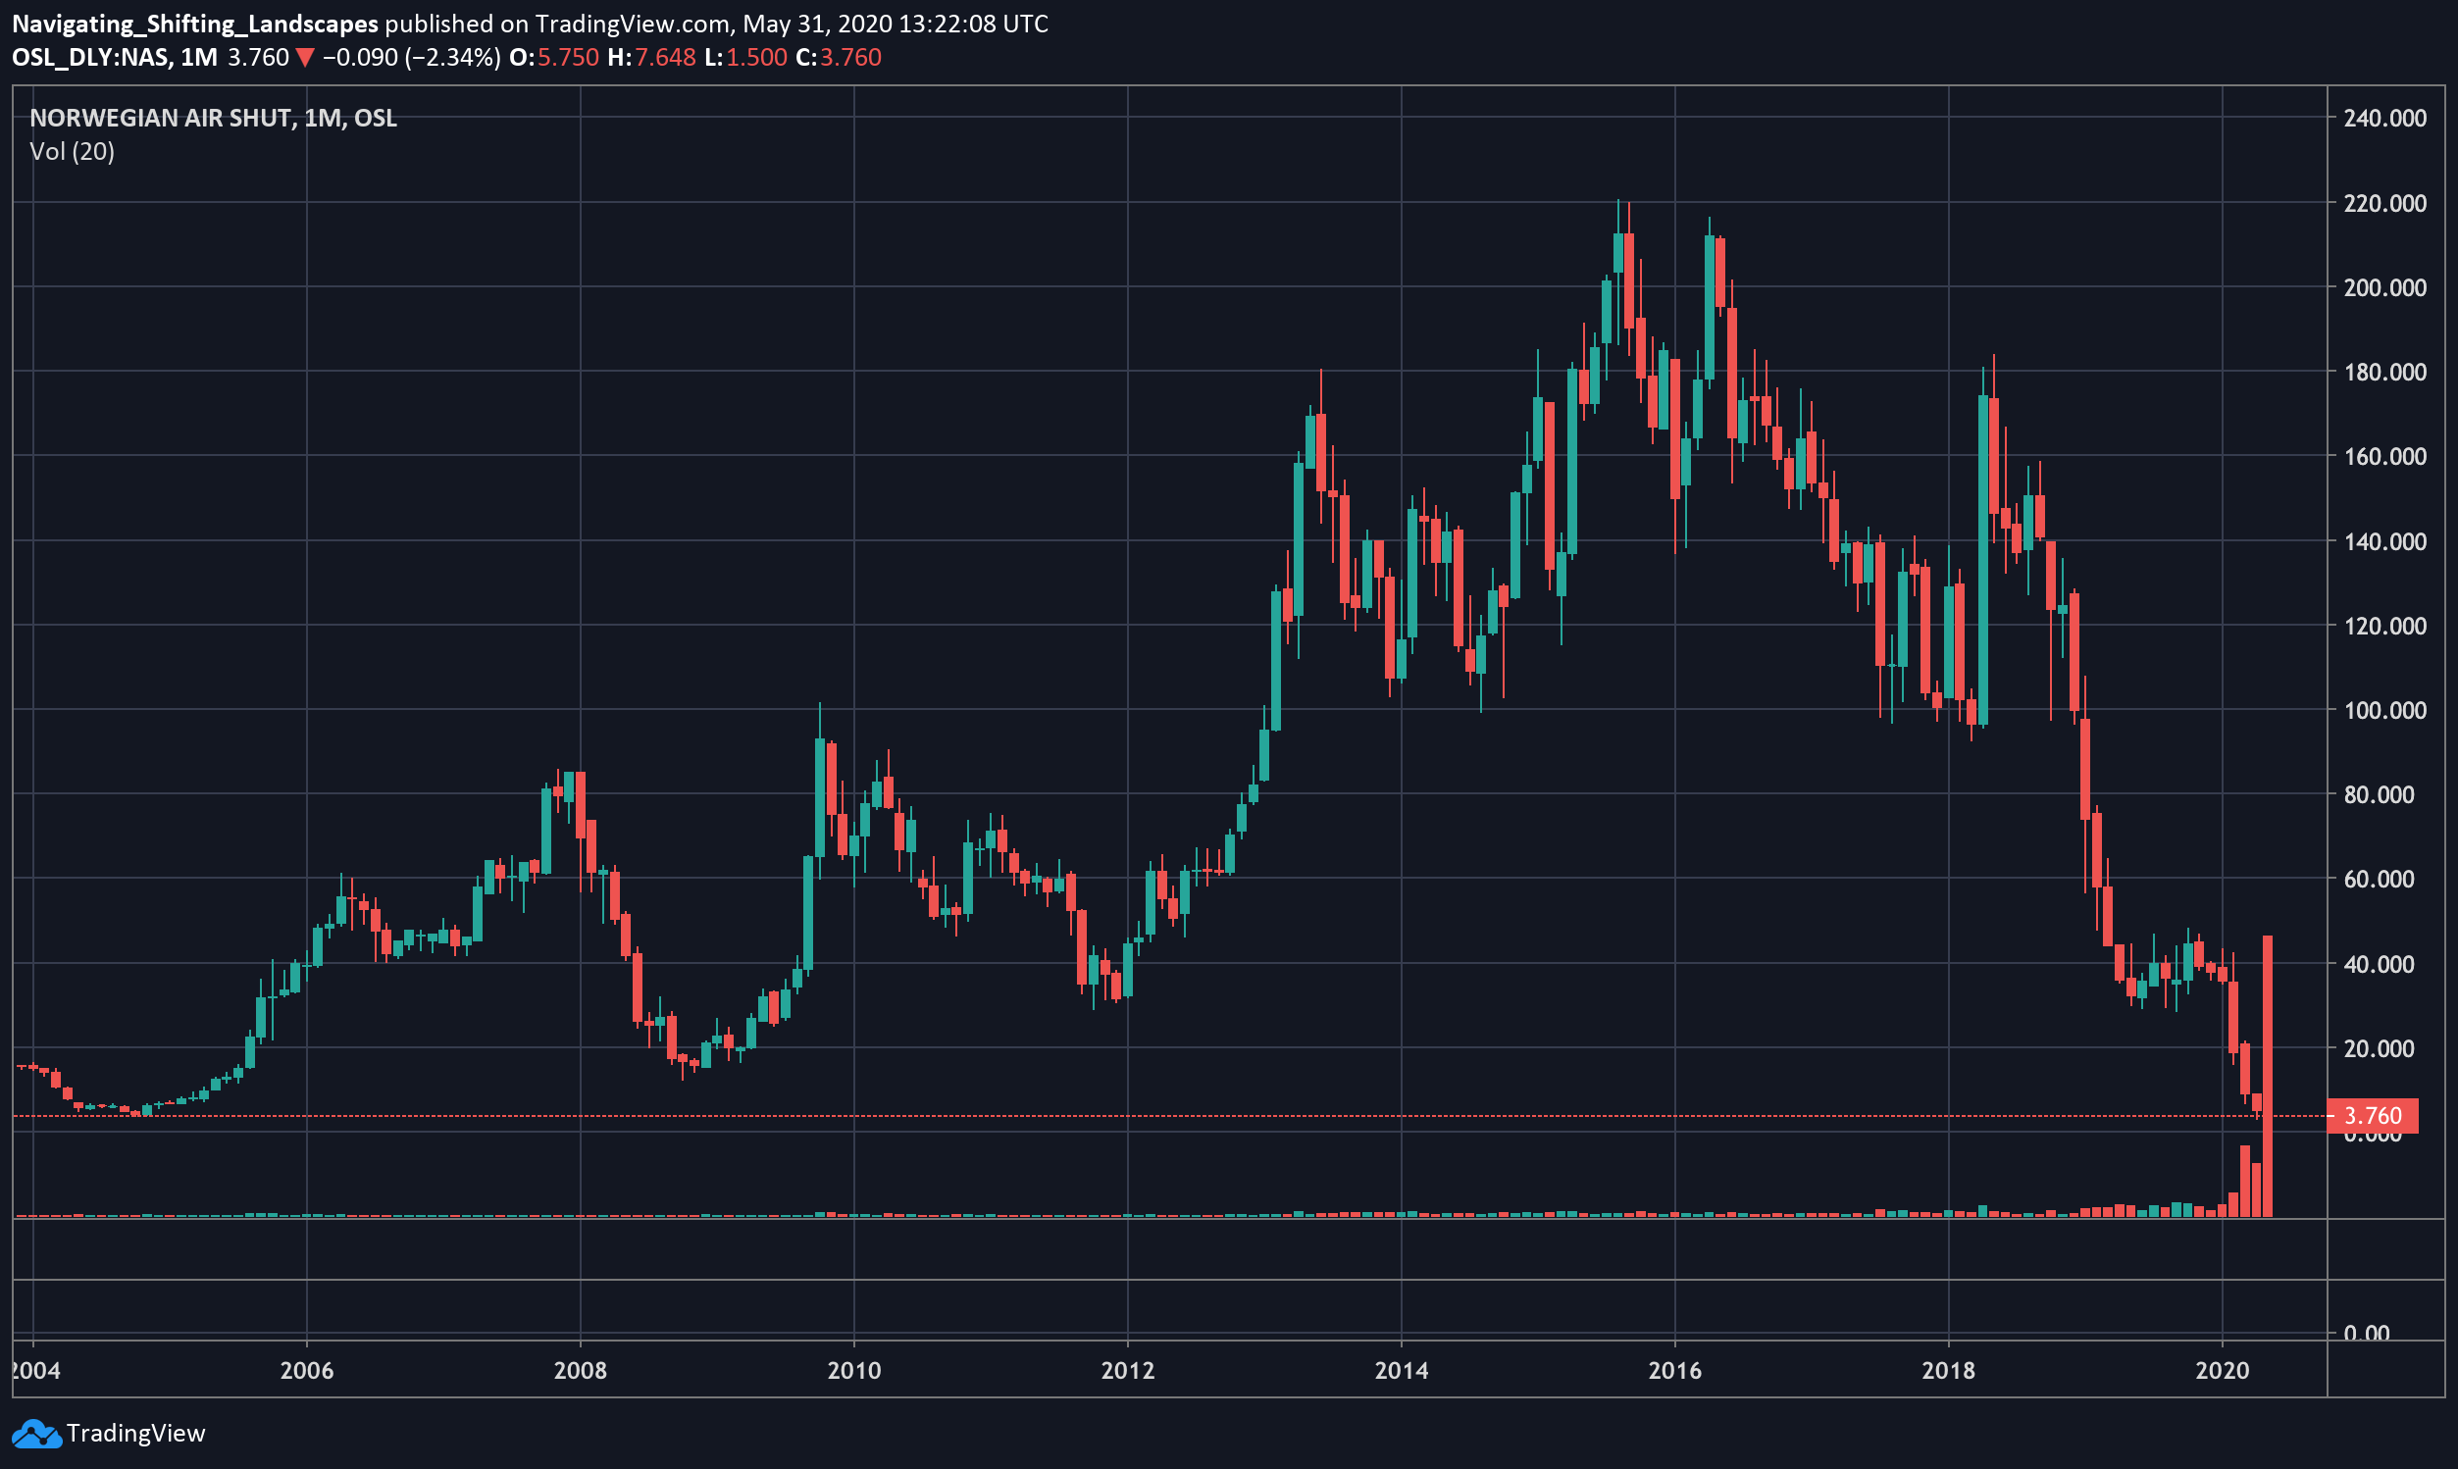Click the 40.000 price axis label
The width and height of the screenshot is (2458, 1469).
tap(2379, 964)
